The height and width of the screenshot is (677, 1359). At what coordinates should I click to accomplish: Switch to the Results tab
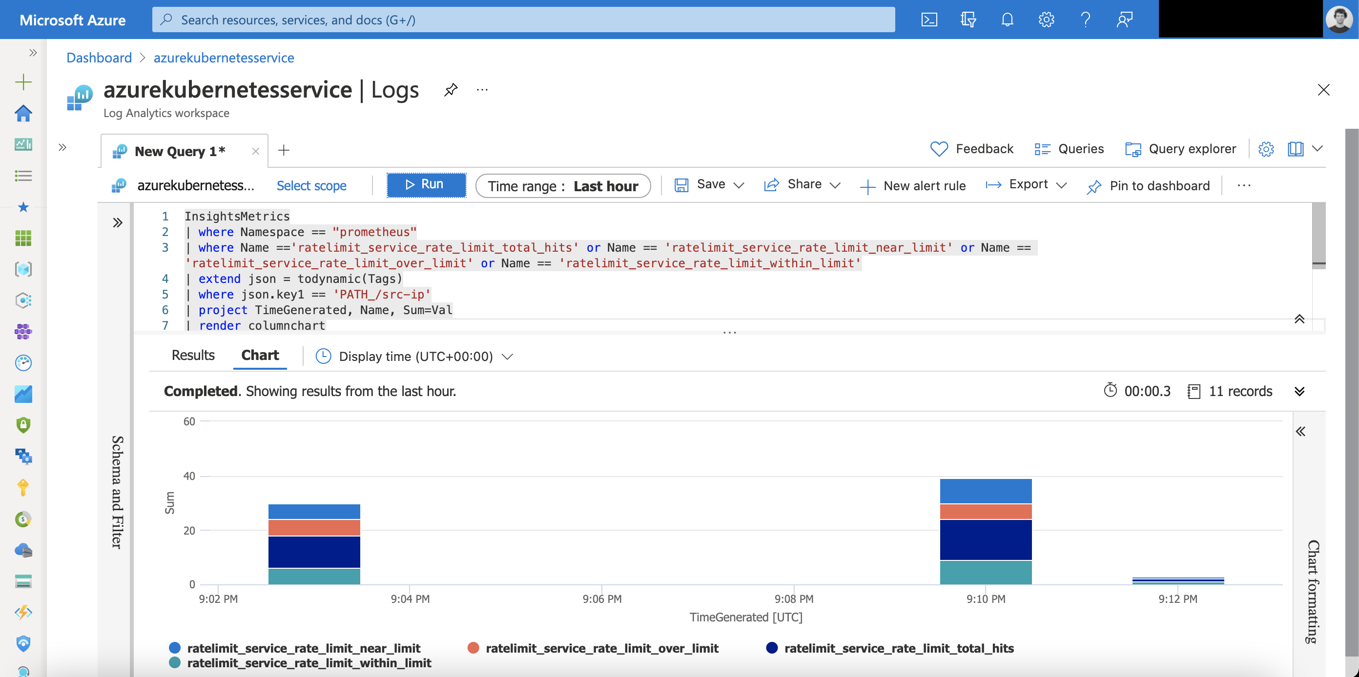coord(193,356)
